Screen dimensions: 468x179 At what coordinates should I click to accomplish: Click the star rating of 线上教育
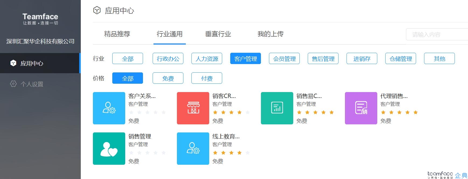[231, 153]
